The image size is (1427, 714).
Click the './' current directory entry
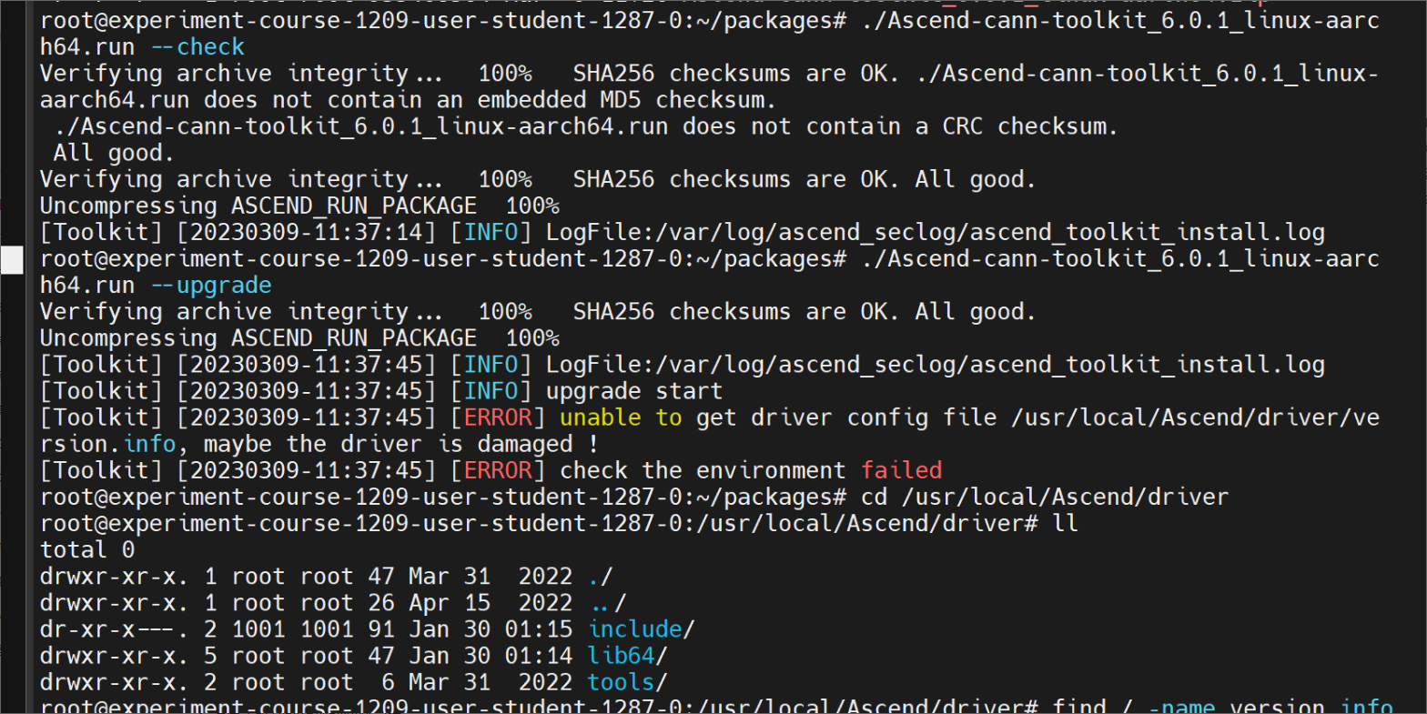601,577
